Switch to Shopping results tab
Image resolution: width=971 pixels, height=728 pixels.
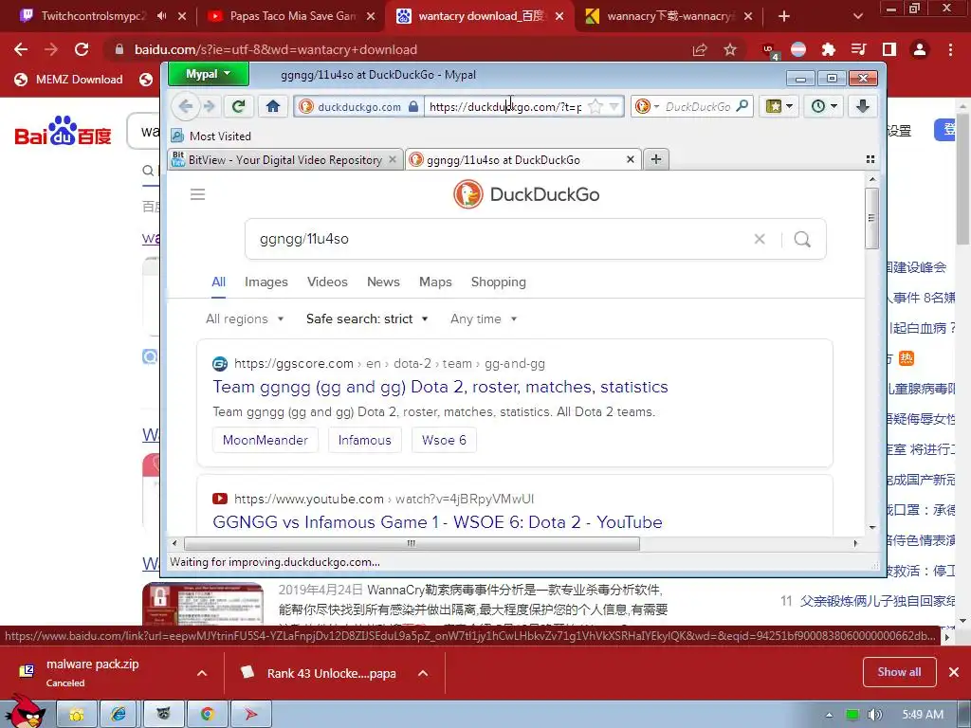coord(499,282)
